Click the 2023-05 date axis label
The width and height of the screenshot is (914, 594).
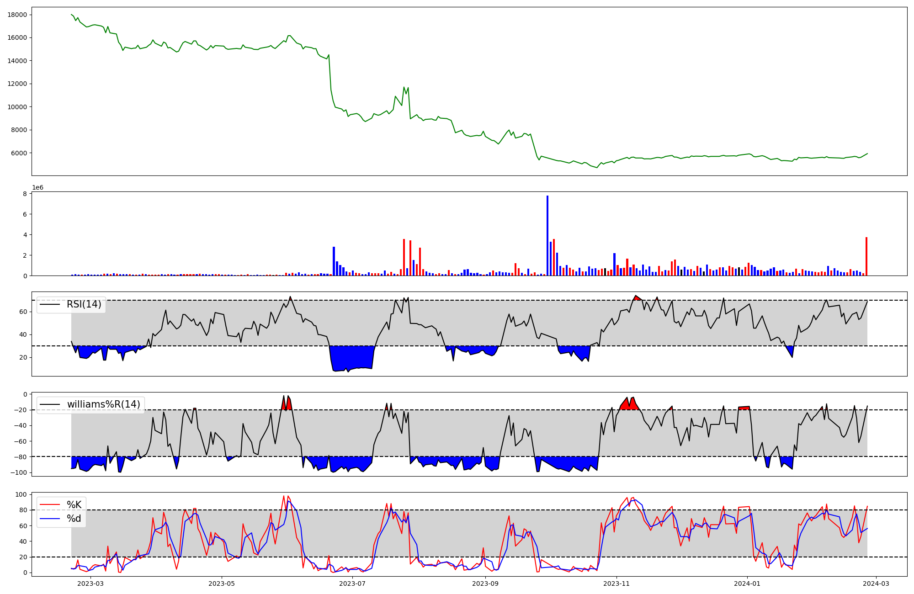222,583
